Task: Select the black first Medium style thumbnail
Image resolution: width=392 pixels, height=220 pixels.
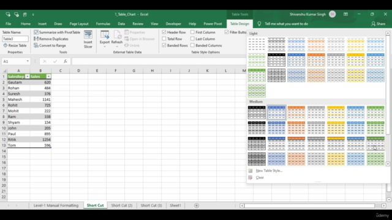Action: click(257, 112)
